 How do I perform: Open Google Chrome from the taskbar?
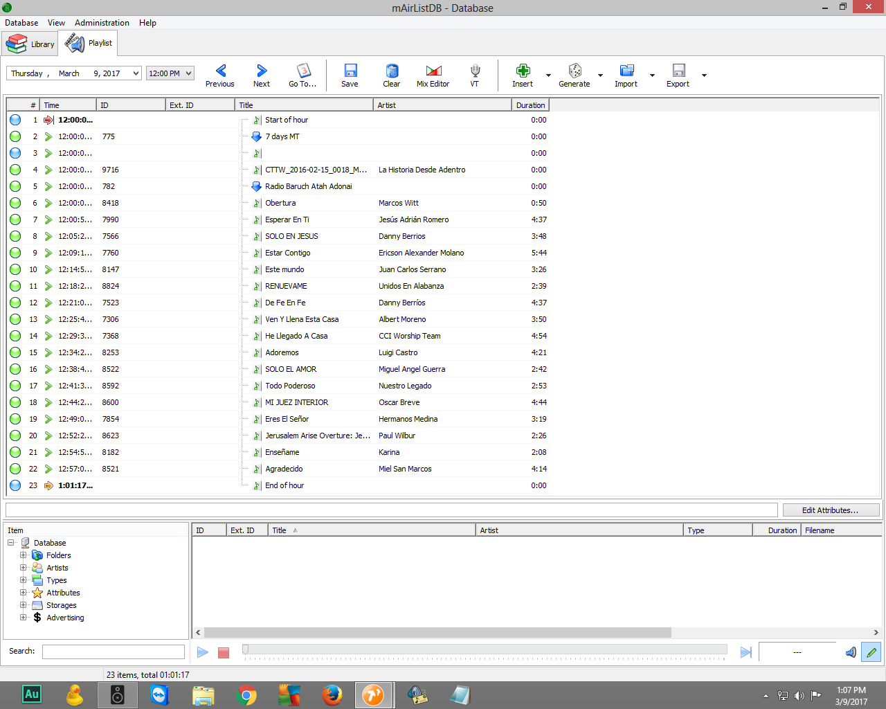point(246,694)
